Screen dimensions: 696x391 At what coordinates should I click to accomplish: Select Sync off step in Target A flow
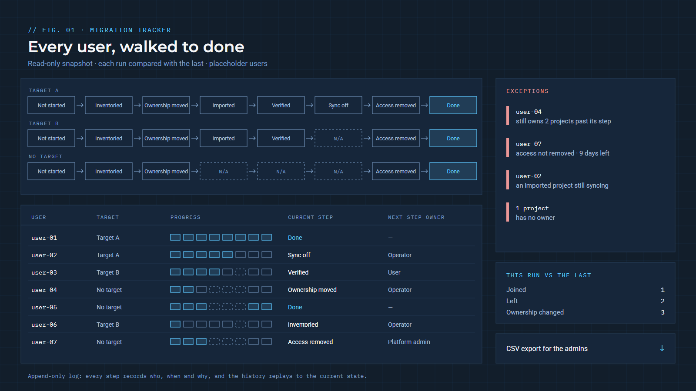[338, 105]
